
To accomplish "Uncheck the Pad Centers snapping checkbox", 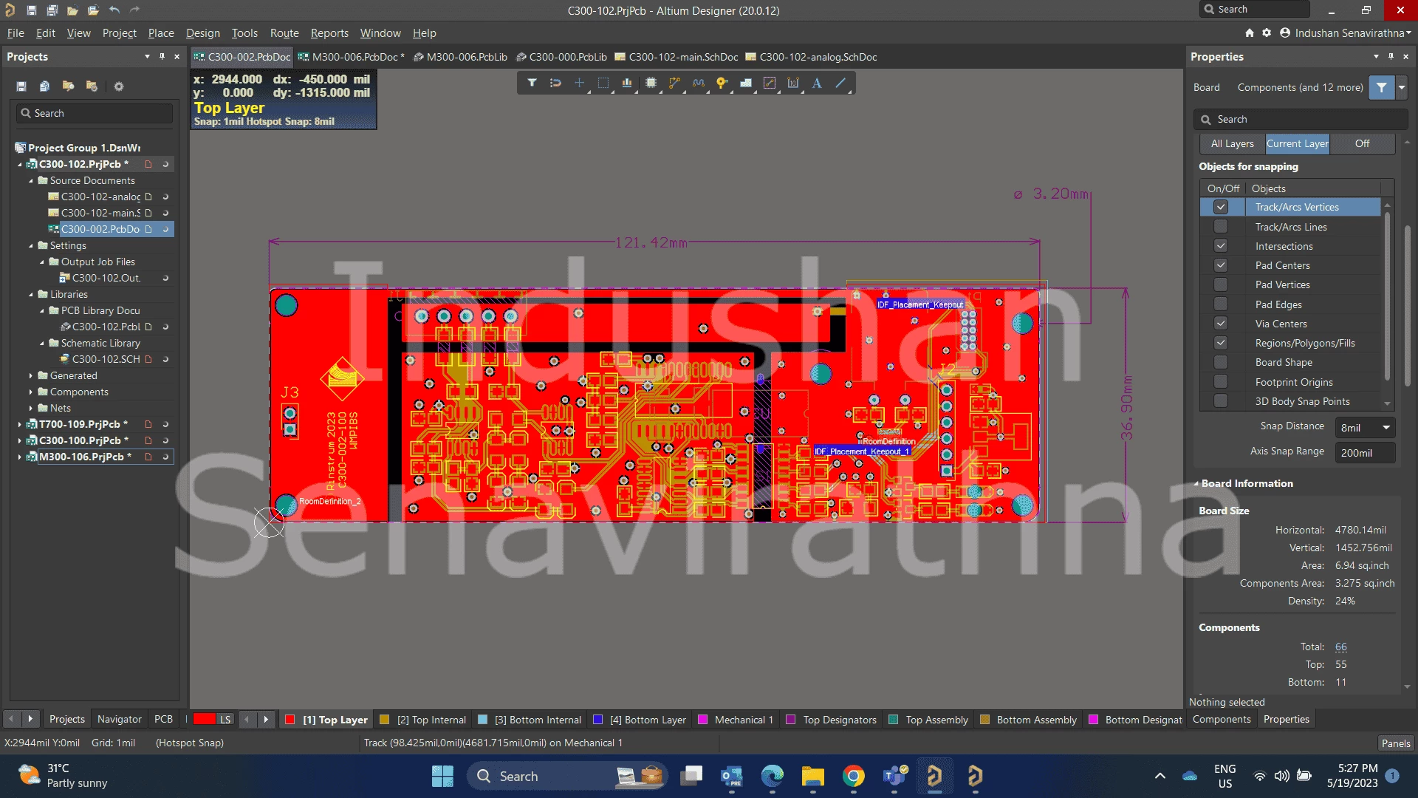I will coord(1221,265).
